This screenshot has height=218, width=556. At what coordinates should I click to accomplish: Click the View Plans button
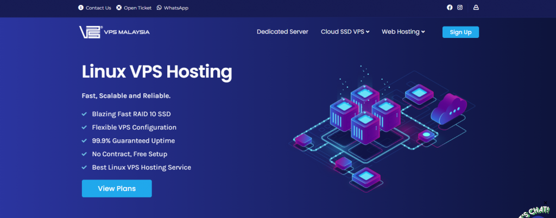(x=117, y=188)
